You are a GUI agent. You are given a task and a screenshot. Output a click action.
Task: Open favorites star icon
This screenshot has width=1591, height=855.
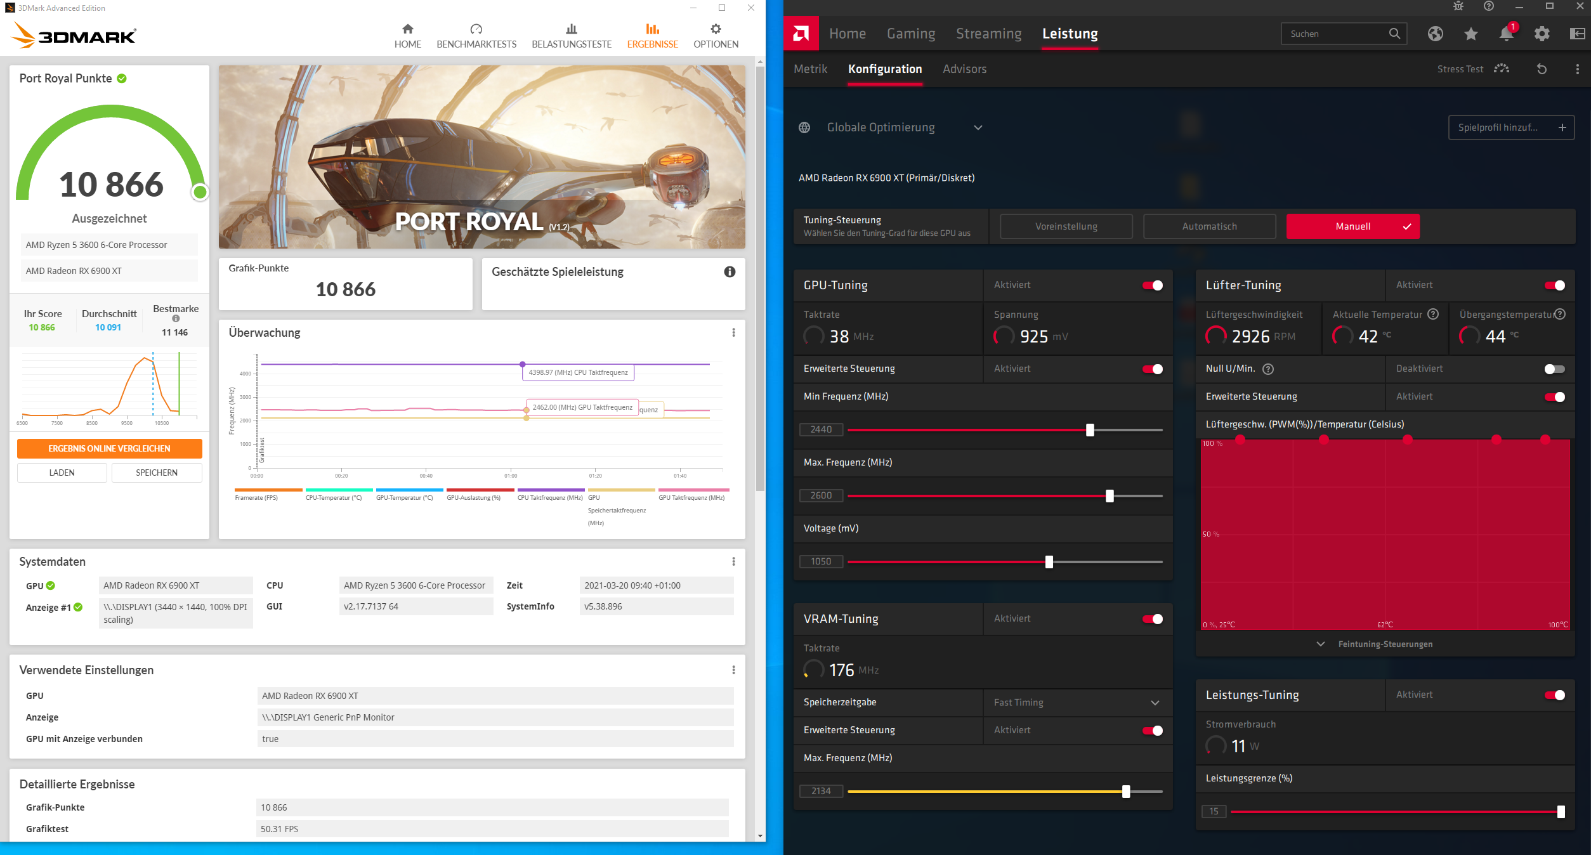point(1471,34)
